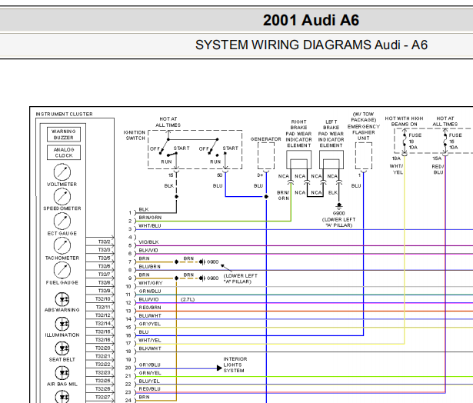Click the GRN/YEL wire label
Image resolution: width=473 pixels, height=403 pixels.
150,373
